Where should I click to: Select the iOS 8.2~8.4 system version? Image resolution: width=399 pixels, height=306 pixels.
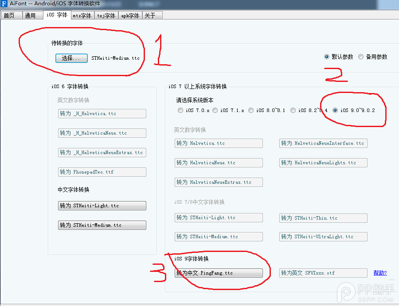[x=293, y=110]
